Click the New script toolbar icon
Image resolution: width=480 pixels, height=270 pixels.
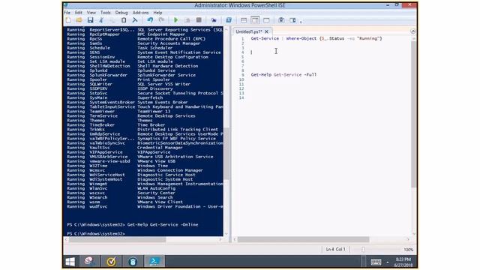point(68,20)
